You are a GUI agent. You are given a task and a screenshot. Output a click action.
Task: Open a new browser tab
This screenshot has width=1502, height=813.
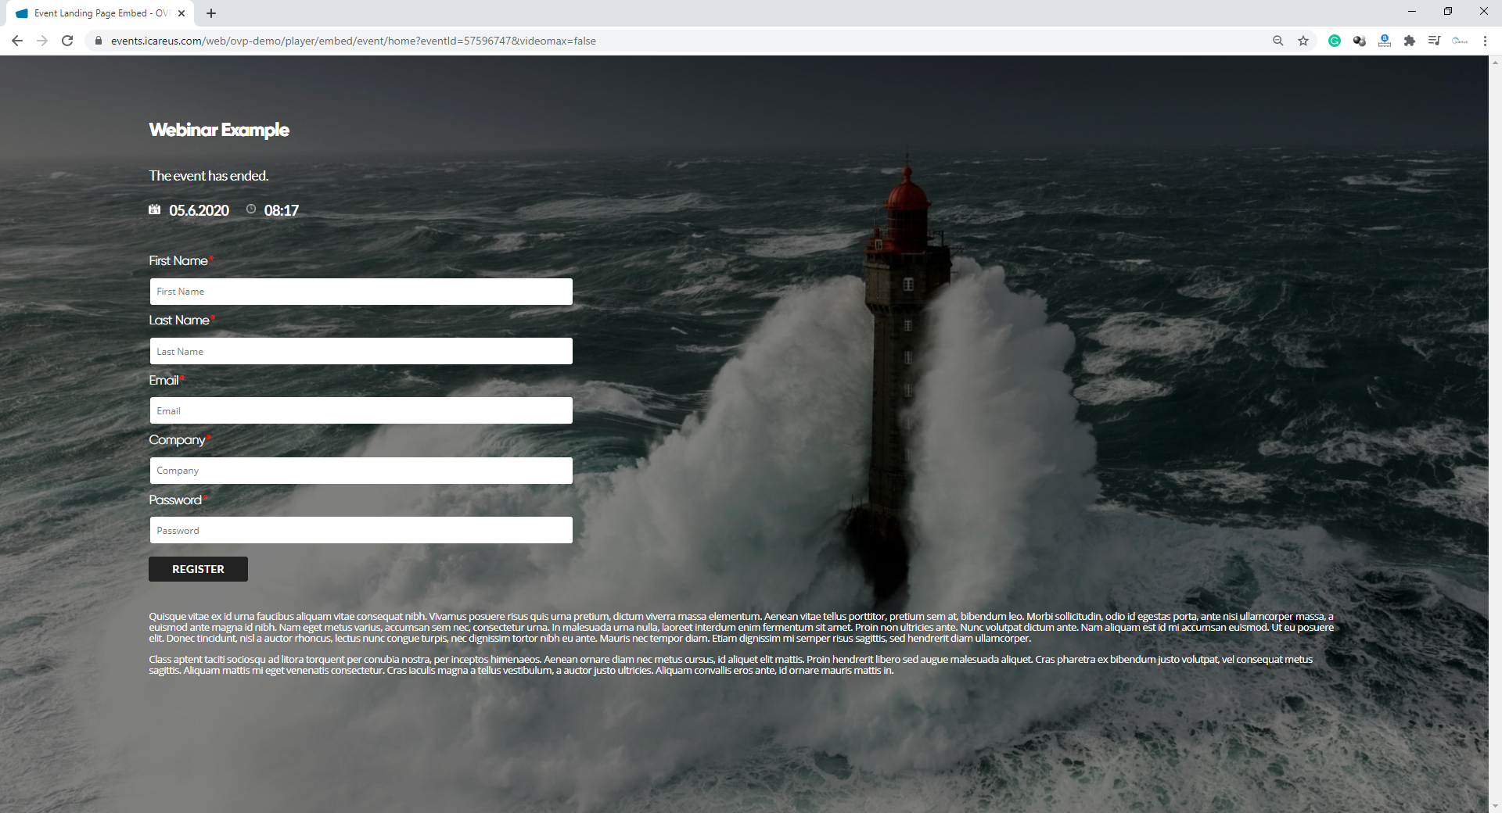[211, 13]
